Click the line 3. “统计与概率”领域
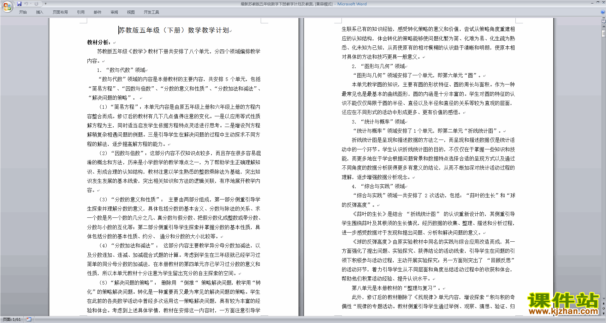 pos(378,122)
